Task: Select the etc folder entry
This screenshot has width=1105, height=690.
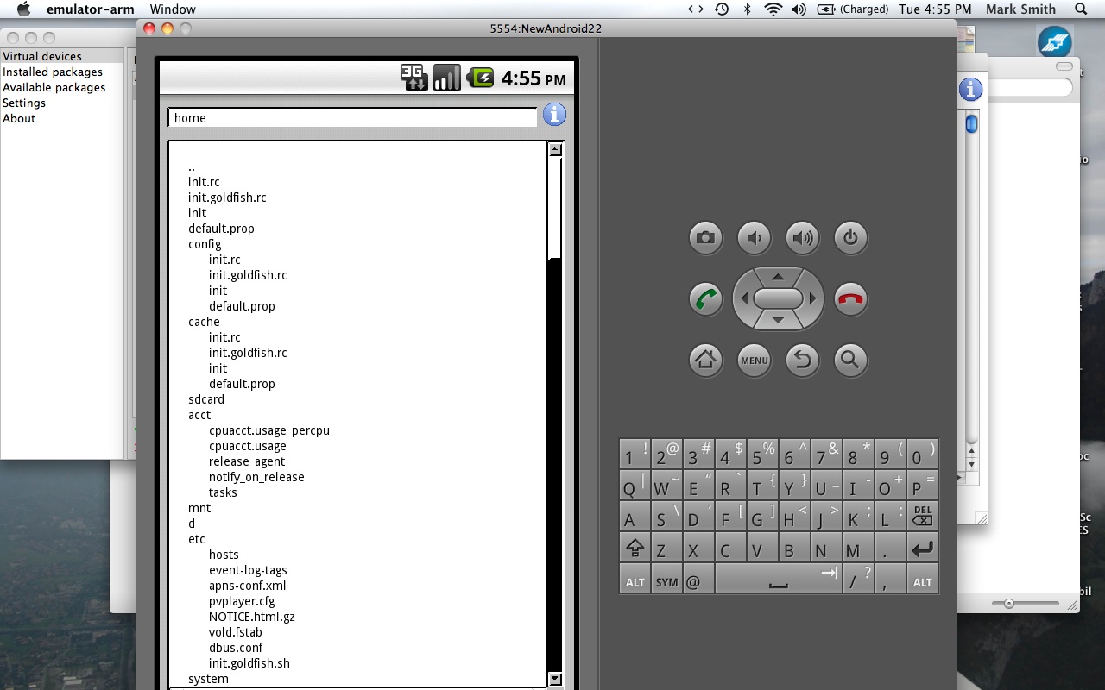Action: coord(197,539)
